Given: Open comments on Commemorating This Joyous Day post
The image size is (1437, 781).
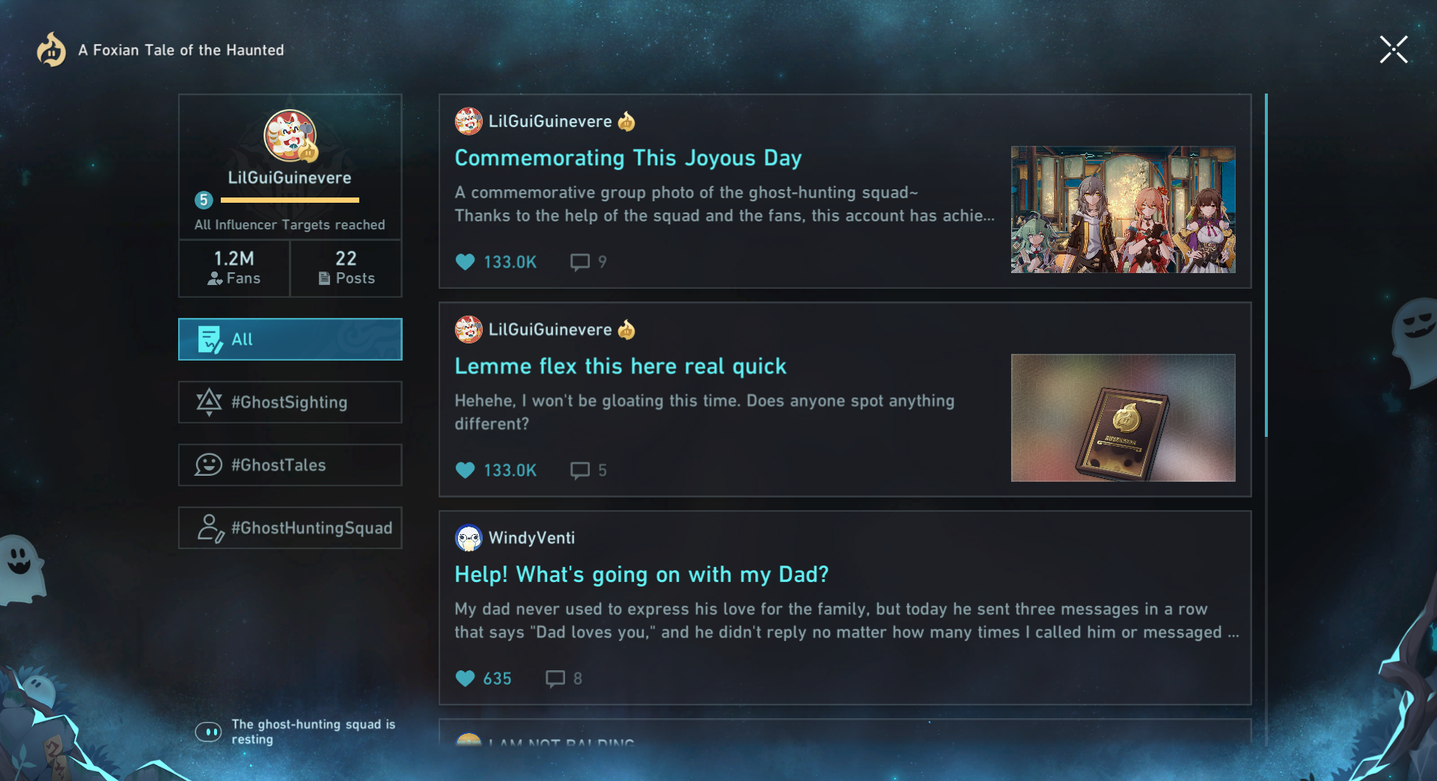Looking at the screenshot, I should (x=579, y=262).
